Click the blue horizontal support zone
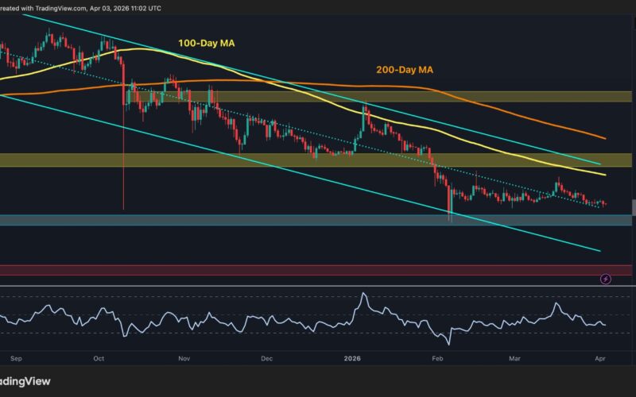636x397 pixels. tap(318, 219)
